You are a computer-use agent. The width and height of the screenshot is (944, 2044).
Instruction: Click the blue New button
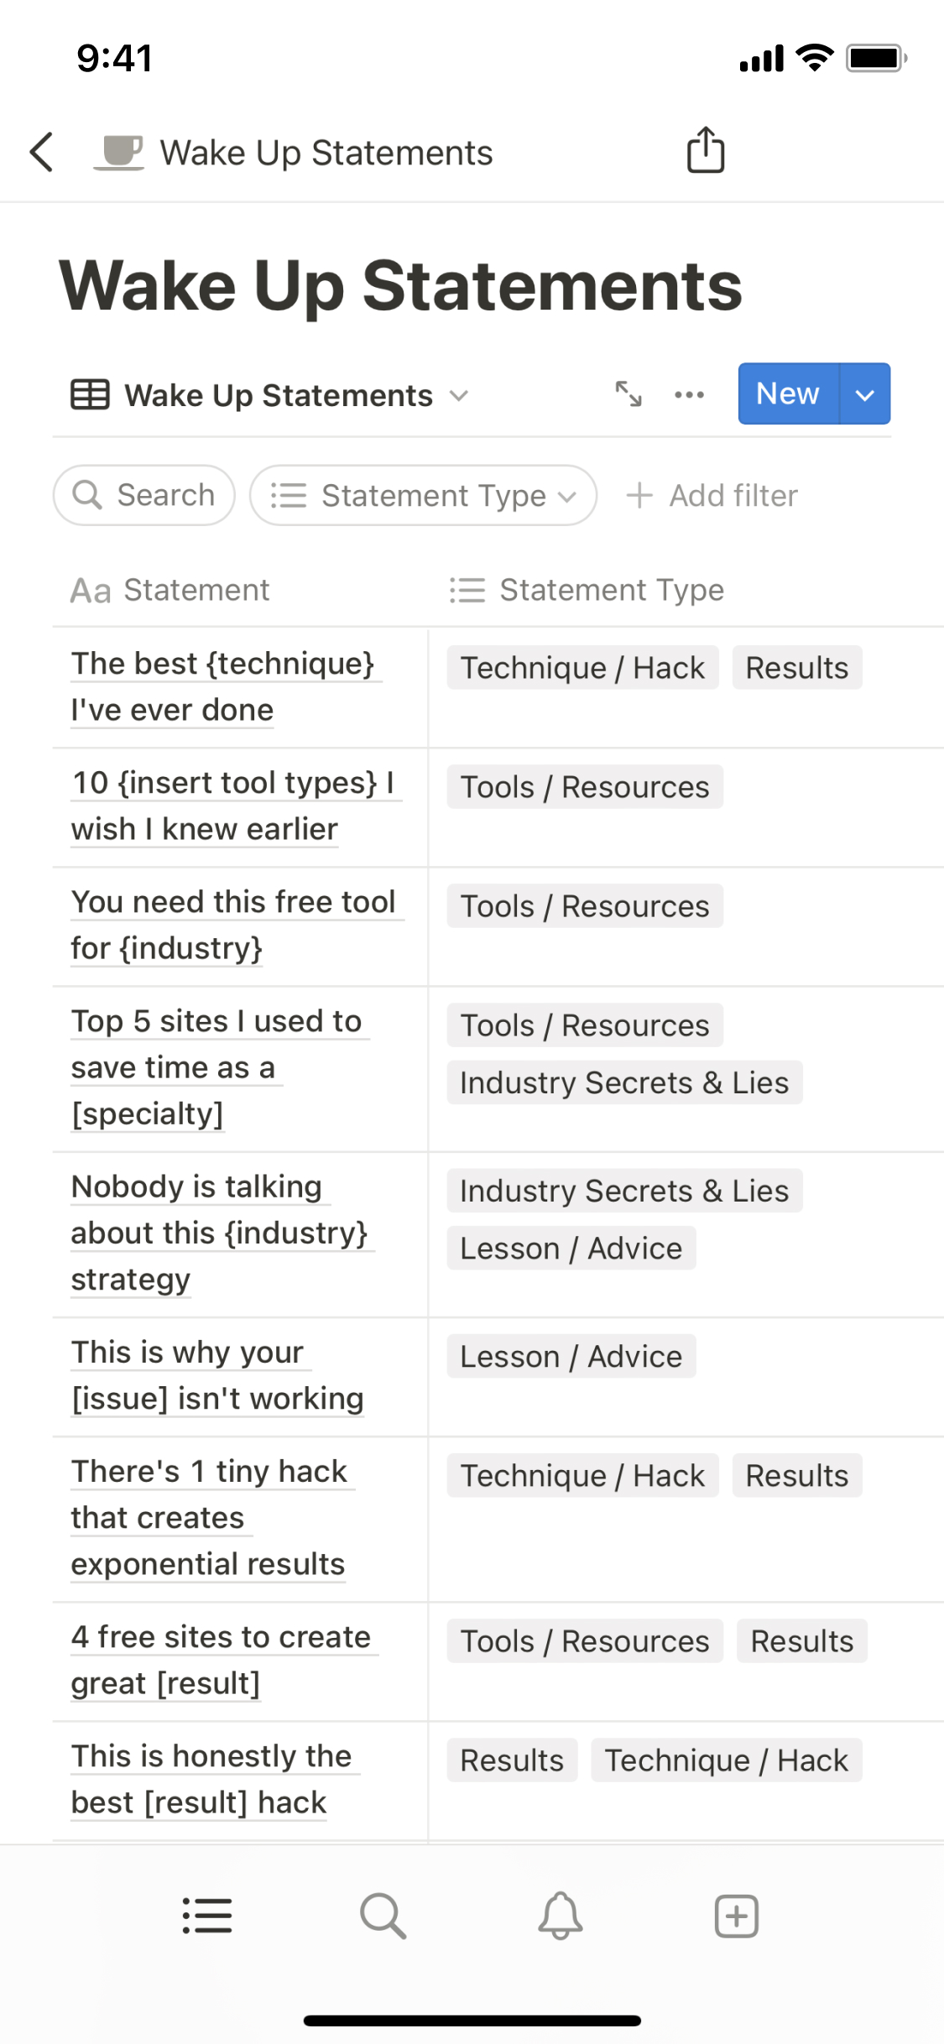(787, 394)
